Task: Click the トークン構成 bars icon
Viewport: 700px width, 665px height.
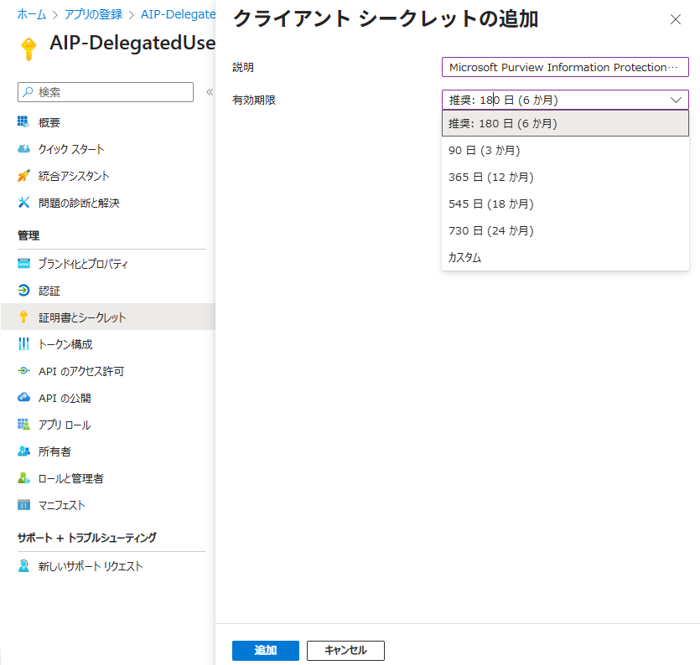Action: tap(23, 344)
